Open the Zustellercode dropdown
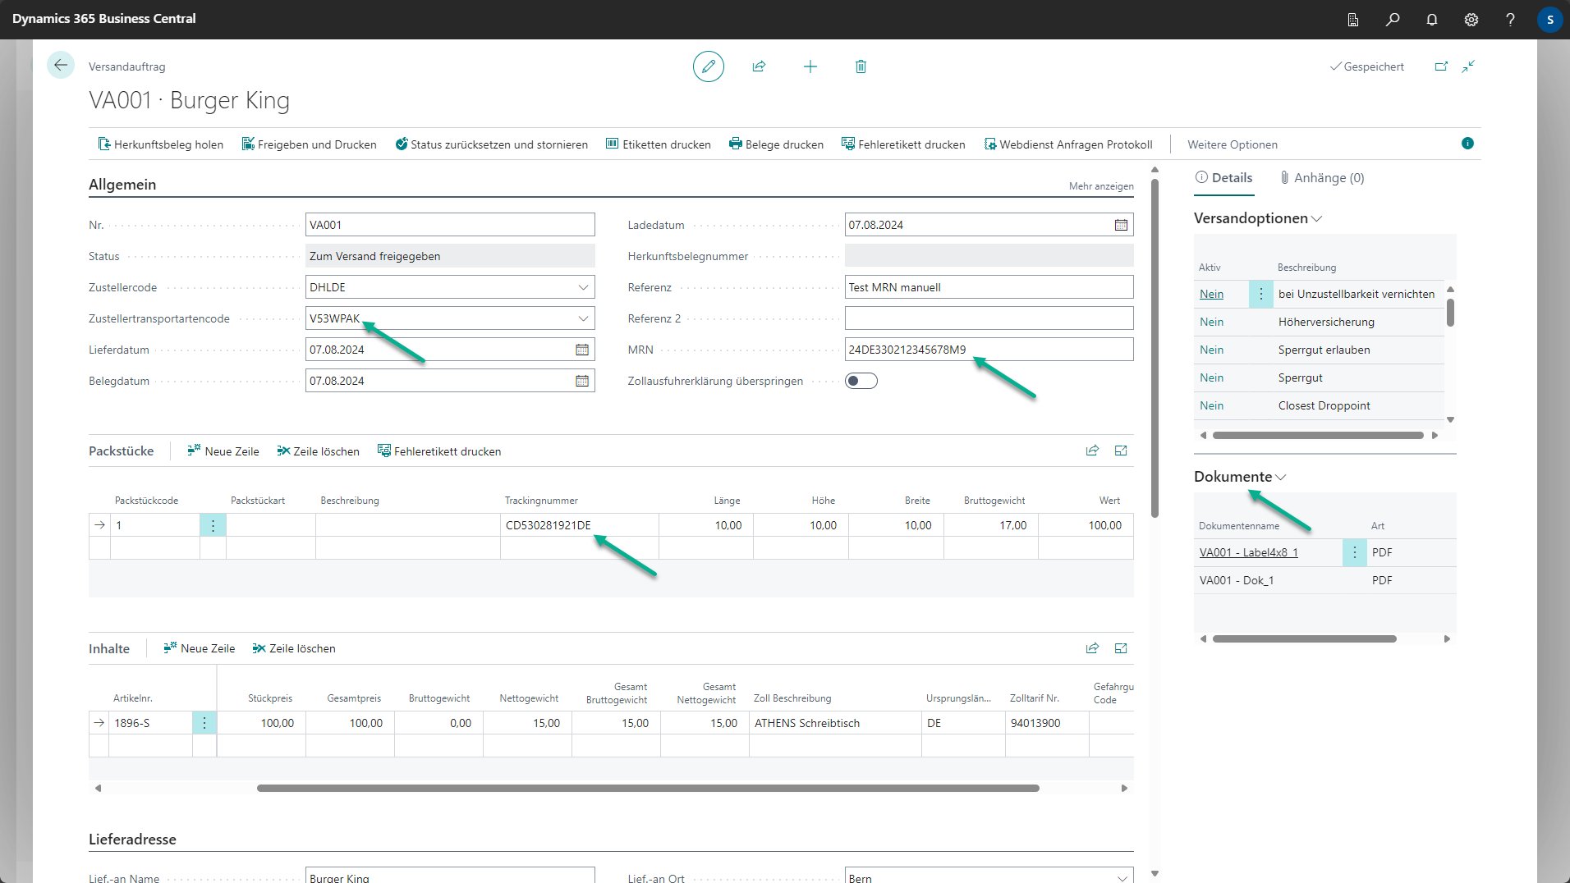Screen dimensions: 1570x883 point(583,287)
